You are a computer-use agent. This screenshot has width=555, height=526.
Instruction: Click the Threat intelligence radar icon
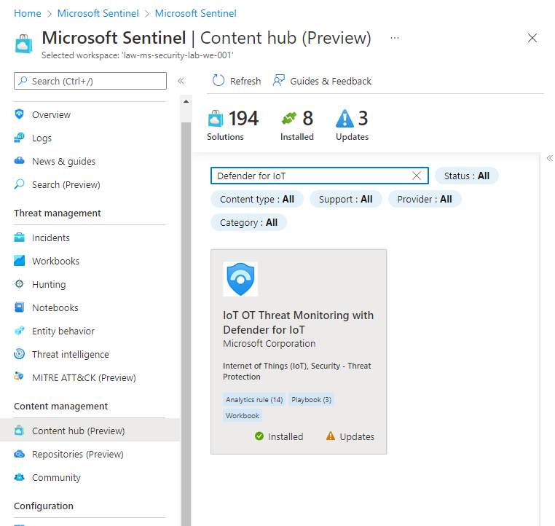tap(20, 353)
